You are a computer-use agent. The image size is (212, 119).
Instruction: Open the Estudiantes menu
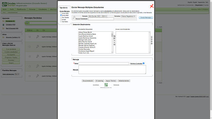click(43, 10)
